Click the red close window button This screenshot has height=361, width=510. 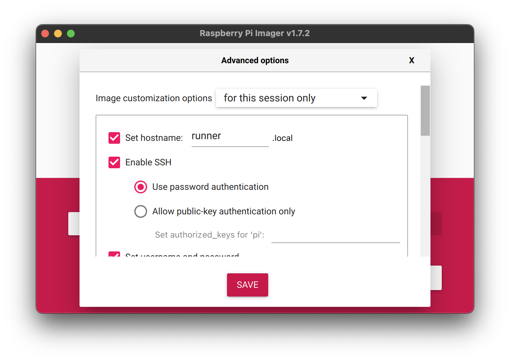[x=45, y=34]
